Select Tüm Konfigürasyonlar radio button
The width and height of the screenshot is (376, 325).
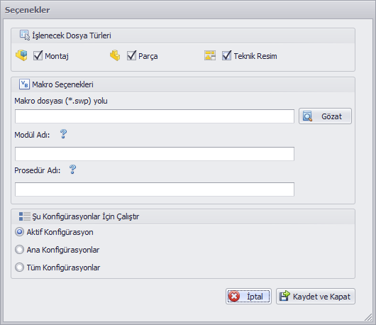[19, 268]
